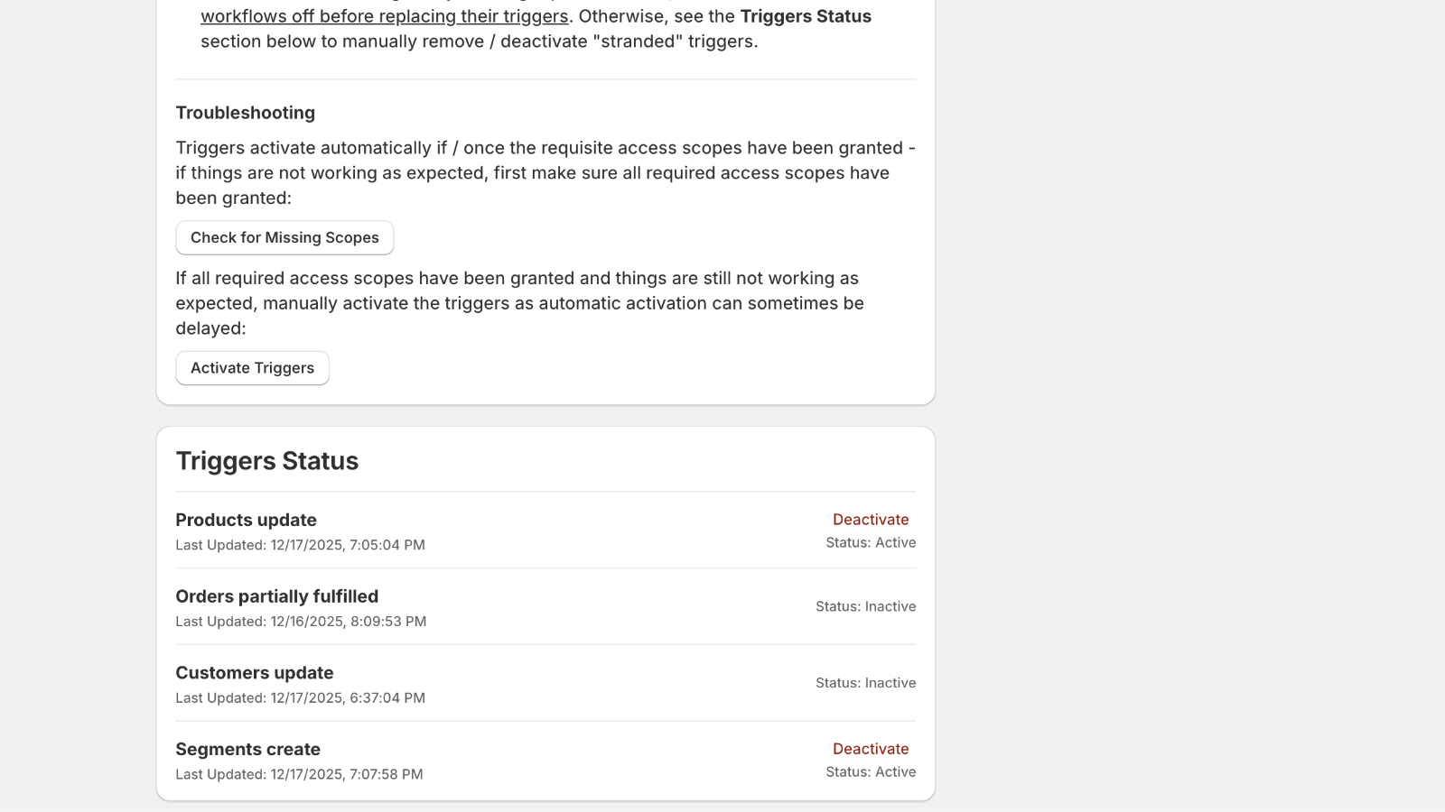Click the Check for Missing Scopes button

click(x=284, y=237)
